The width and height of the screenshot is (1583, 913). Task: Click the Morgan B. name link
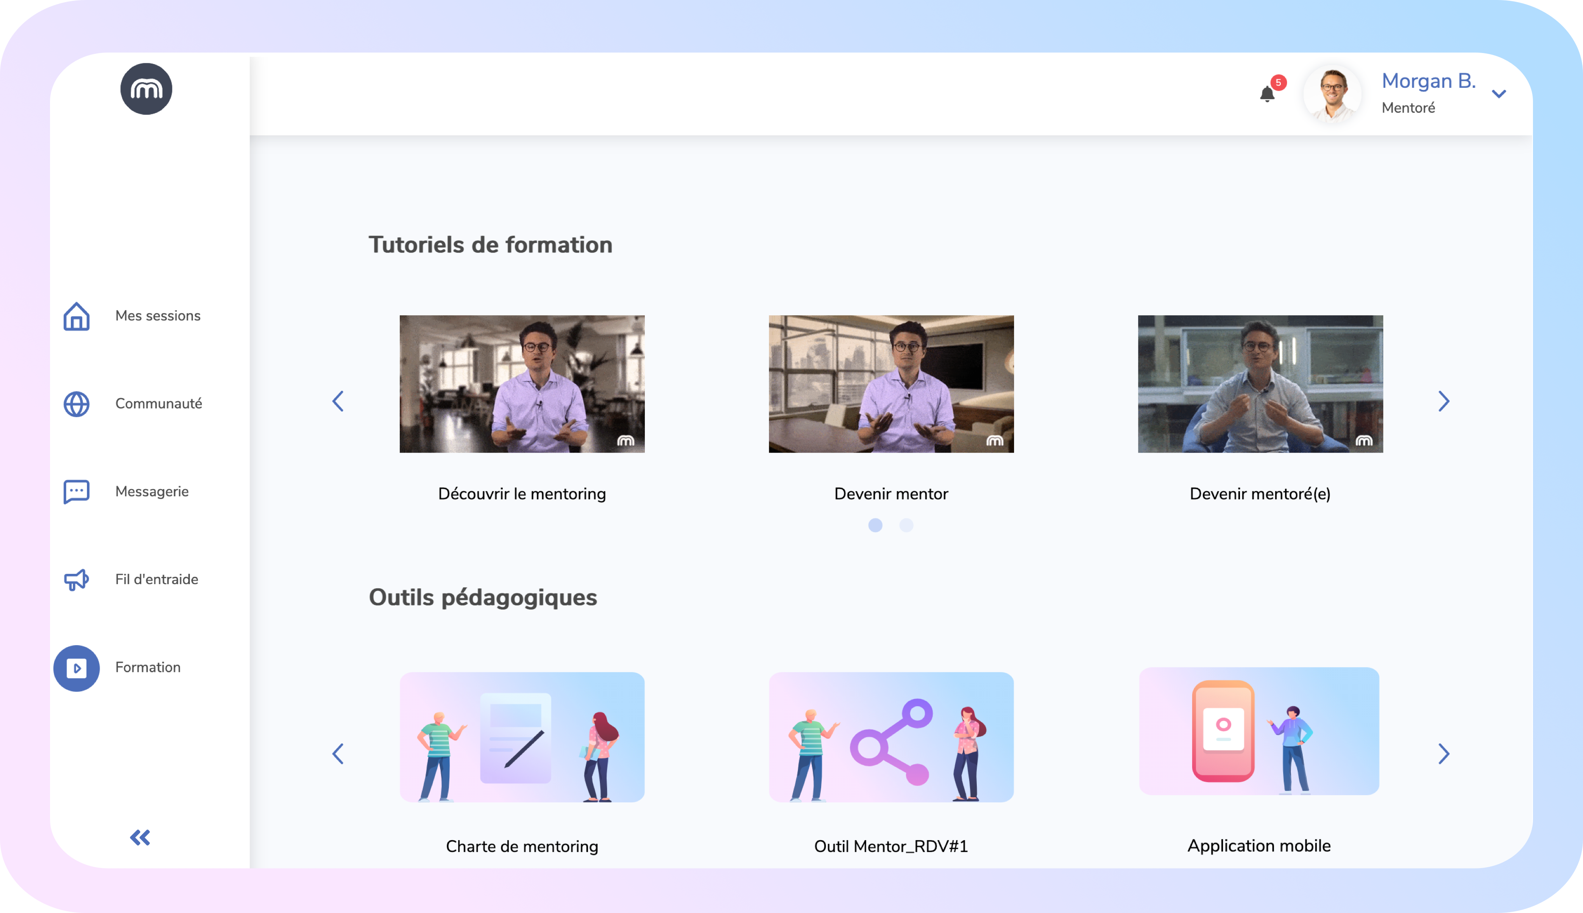pyautogui.click(x=1429, y=81)
